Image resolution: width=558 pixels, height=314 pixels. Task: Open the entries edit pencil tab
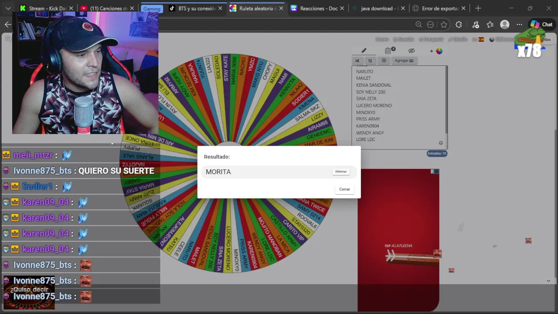364,51
